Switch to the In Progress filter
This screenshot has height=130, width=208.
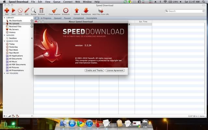46,18
